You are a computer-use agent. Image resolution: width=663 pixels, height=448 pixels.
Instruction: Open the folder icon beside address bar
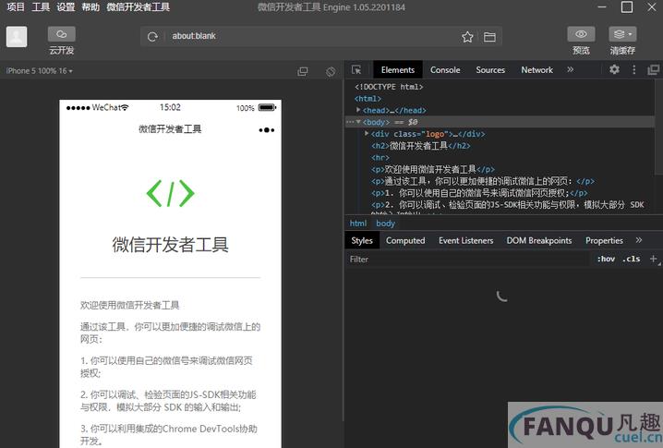pyautogui.click(x=489, y=37)
